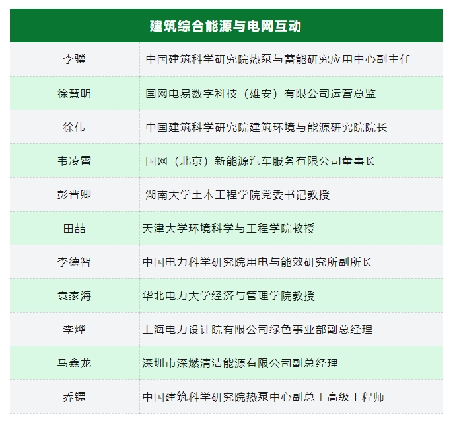
Task: Select the name 彭晋卿
Action: pos(75,194)
